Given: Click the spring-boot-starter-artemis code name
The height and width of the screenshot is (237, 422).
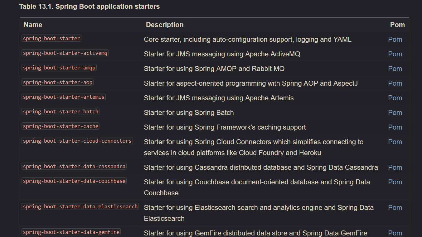Looking at the screenshot, I should pyautogui.click(x=64, y=97).
